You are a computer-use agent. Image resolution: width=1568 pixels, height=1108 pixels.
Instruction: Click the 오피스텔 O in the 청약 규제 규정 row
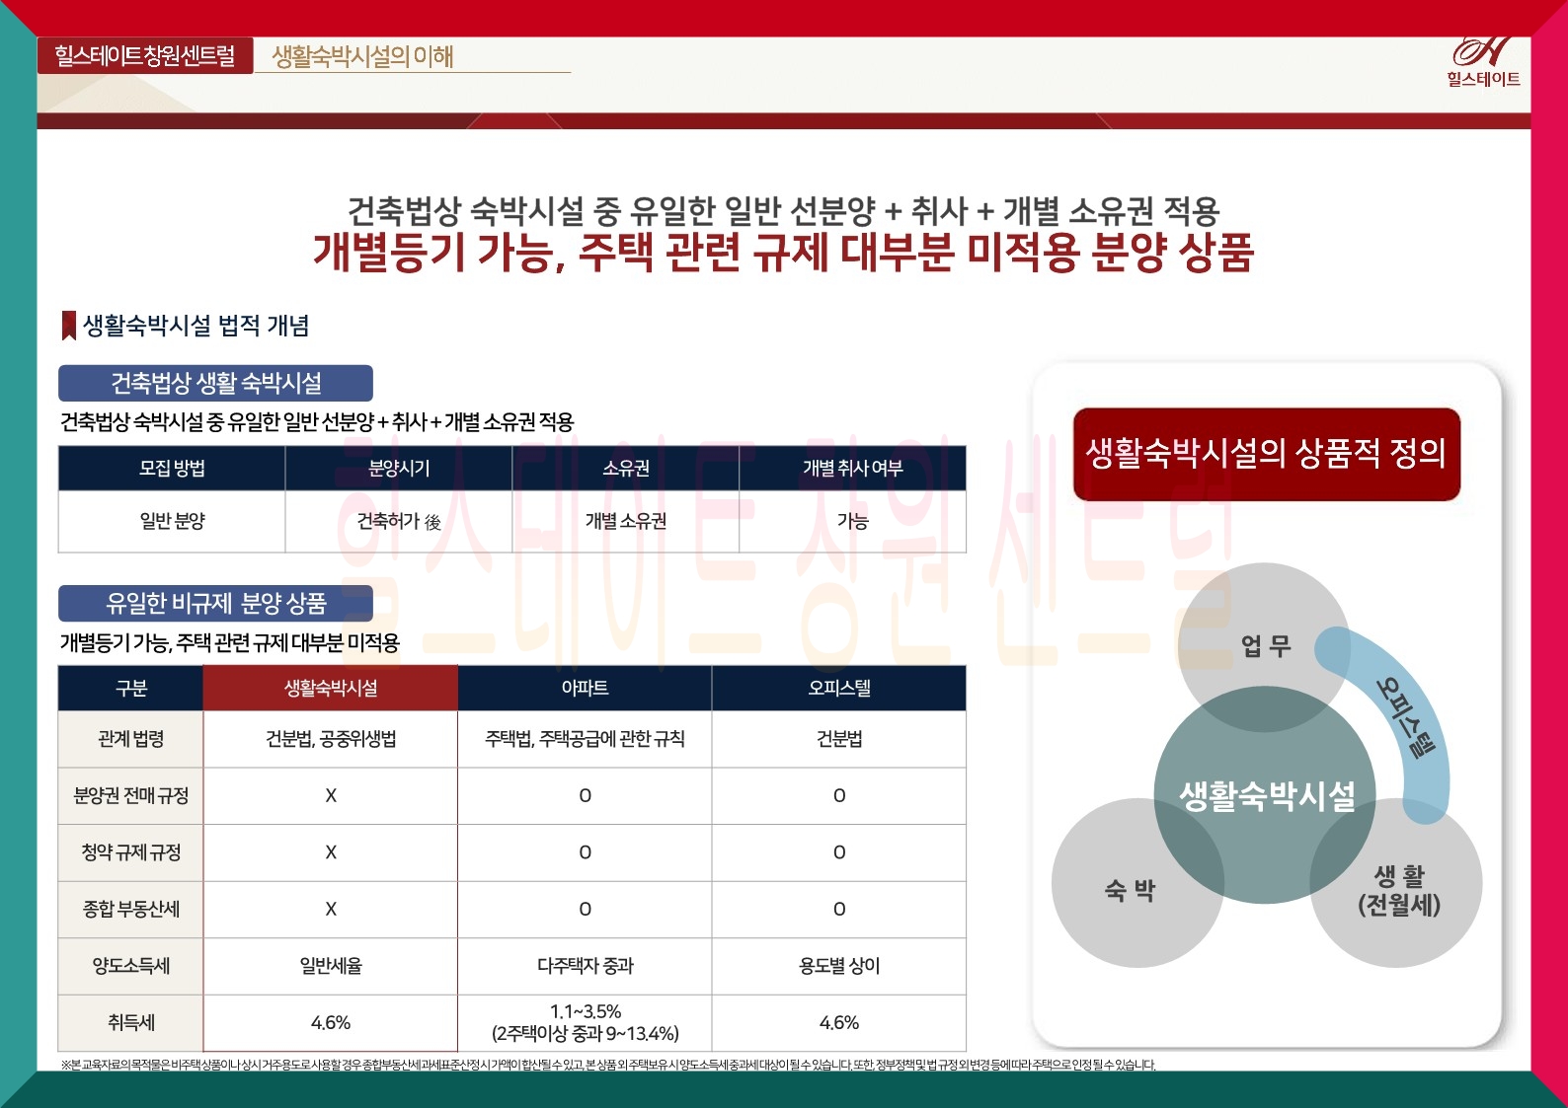(x=839, y=852)
